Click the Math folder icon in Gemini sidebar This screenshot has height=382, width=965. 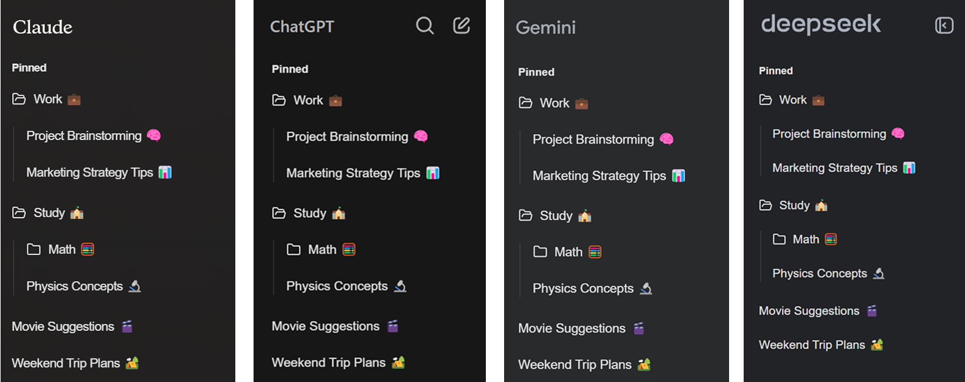(x=540, y=252)
